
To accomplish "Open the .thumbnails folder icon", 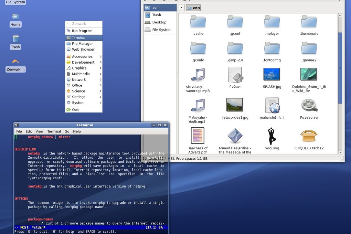I will 309,22.
